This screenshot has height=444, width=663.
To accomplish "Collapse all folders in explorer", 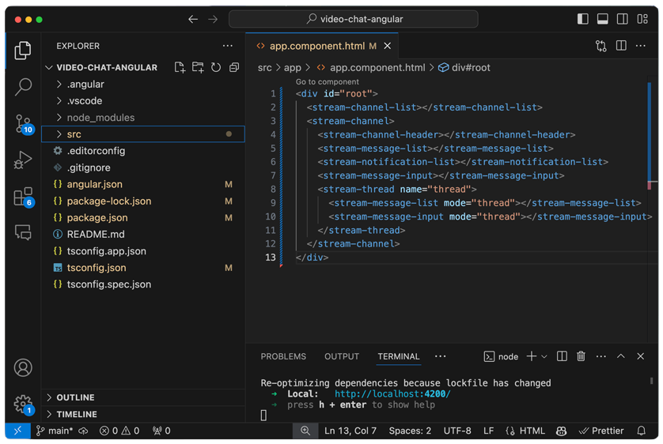I will click(x=234, y=67).
